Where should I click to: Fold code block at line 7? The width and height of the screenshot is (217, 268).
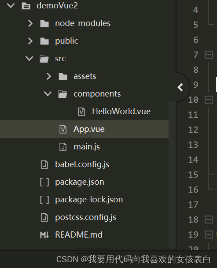click(209, 55)
